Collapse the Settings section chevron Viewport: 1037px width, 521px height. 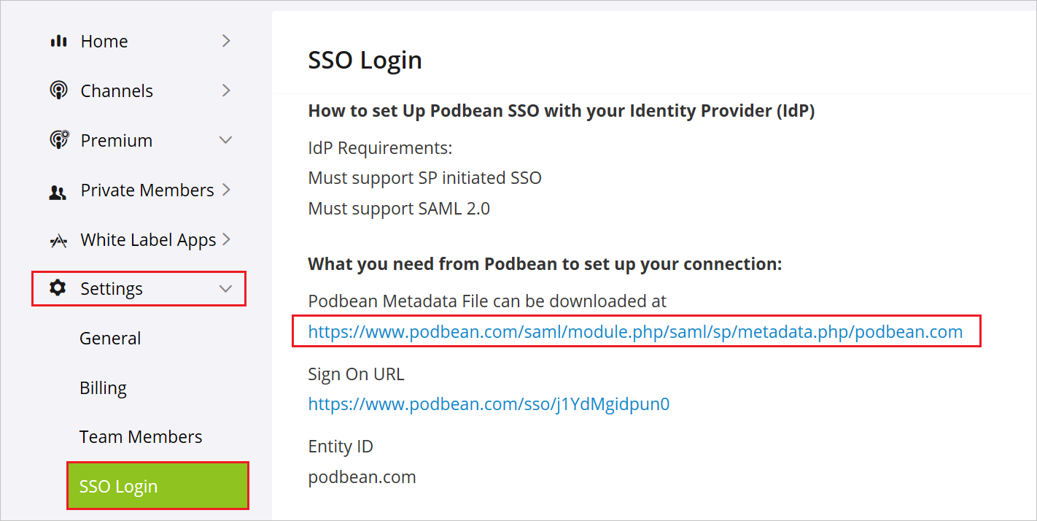coord(226,288)
